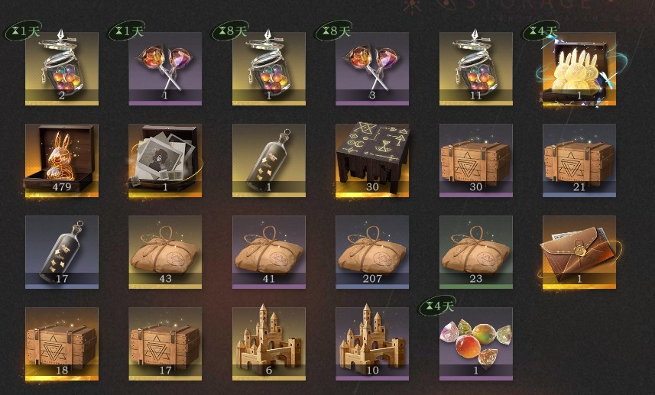This screenshot has width=655, height=395.
Task: Click the single gold bottle item
Action: pyautogui.click(x=268, y=160)
